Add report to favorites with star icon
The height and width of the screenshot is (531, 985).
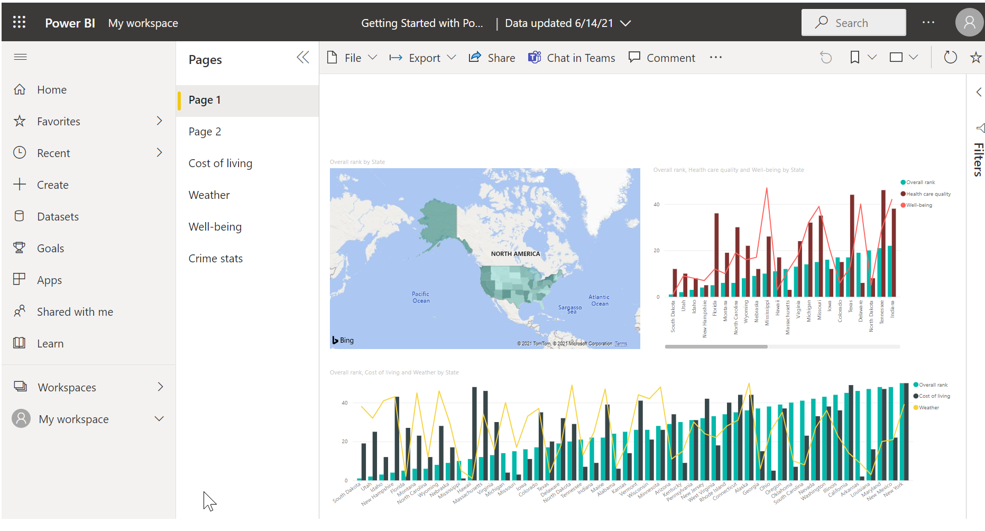pyautogui.click(x=975, y=57)
